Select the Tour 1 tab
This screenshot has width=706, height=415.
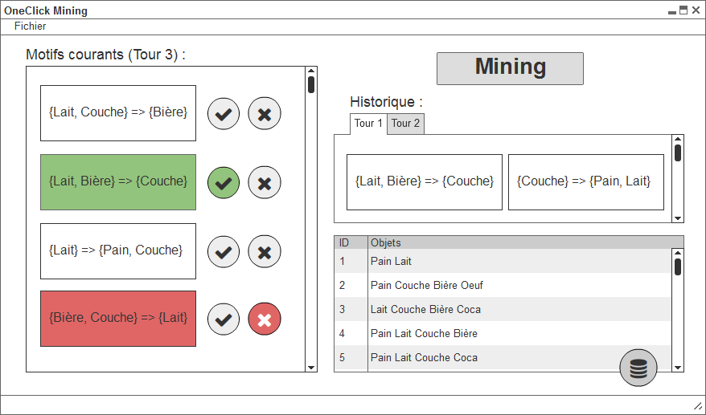tap(368, 124)
